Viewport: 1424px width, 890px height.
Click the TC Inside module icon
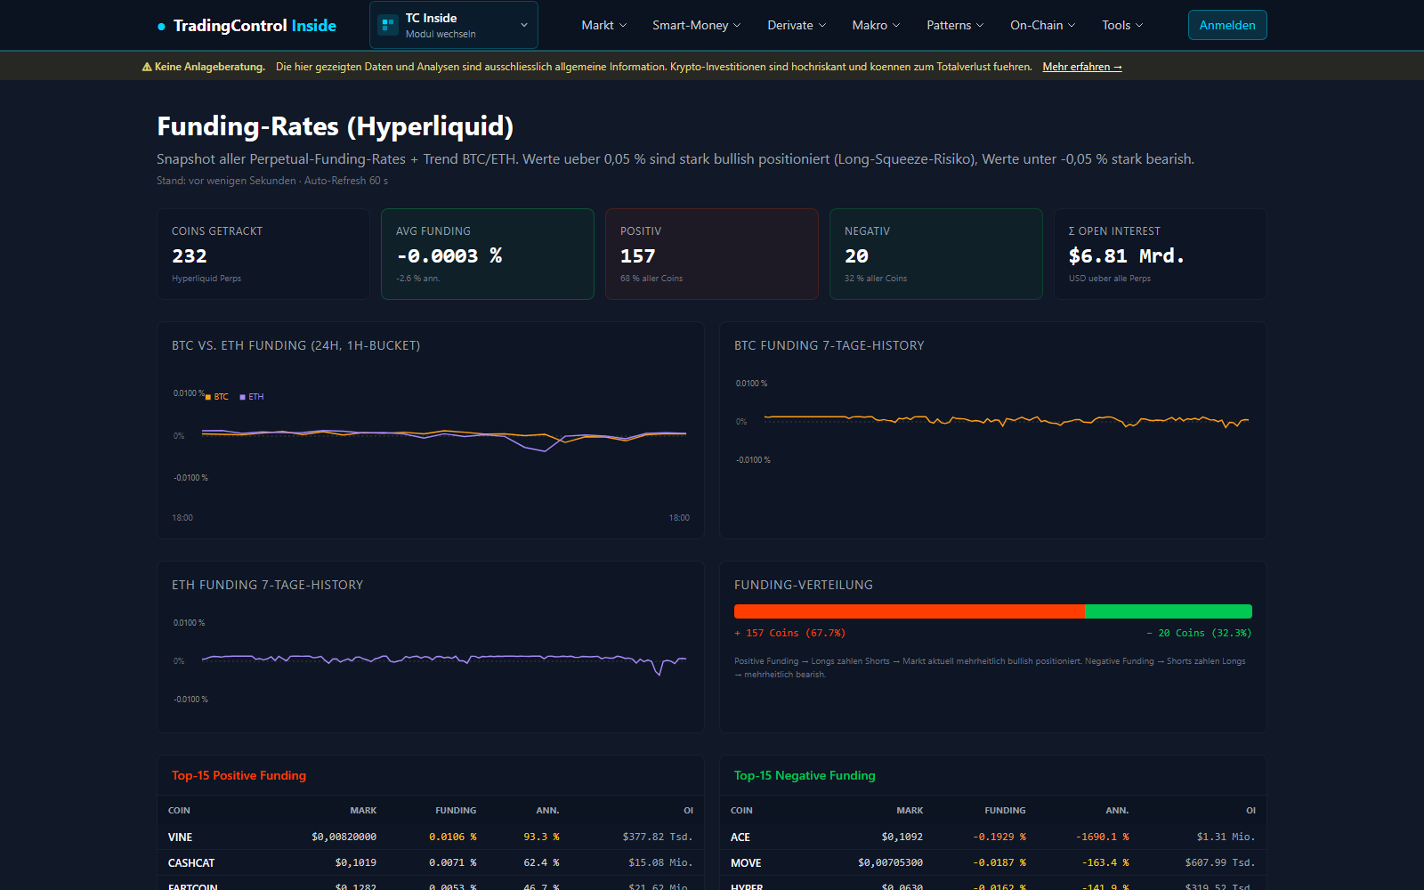click(x=388, y=25)
